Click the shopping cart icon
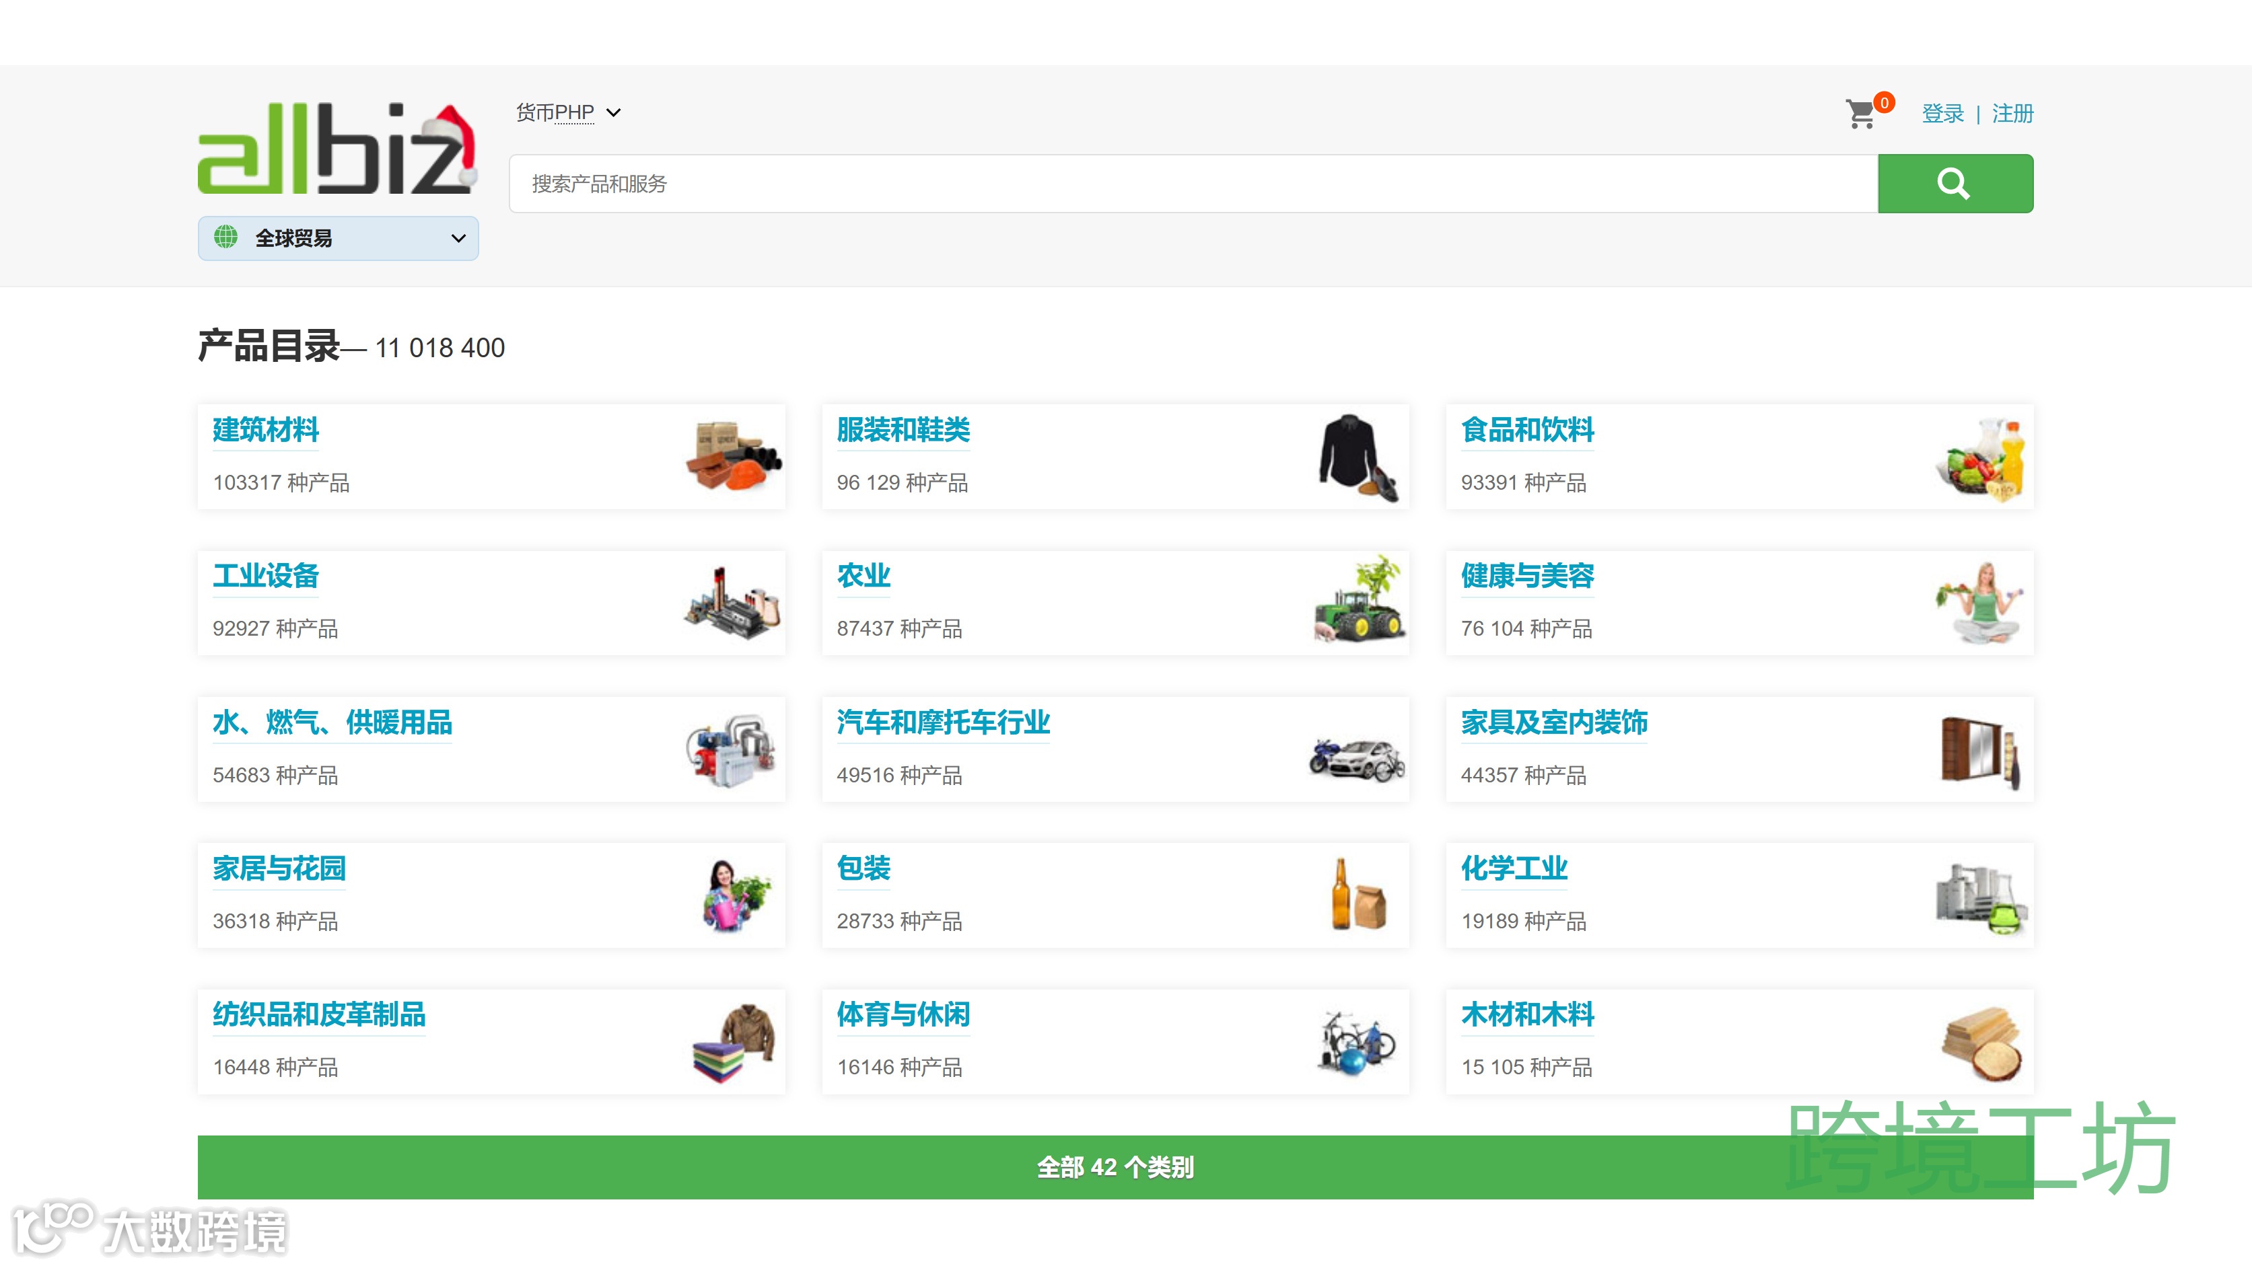Image resolution: width=2252 pixels, height=1266 pixels. point(1860,114)
